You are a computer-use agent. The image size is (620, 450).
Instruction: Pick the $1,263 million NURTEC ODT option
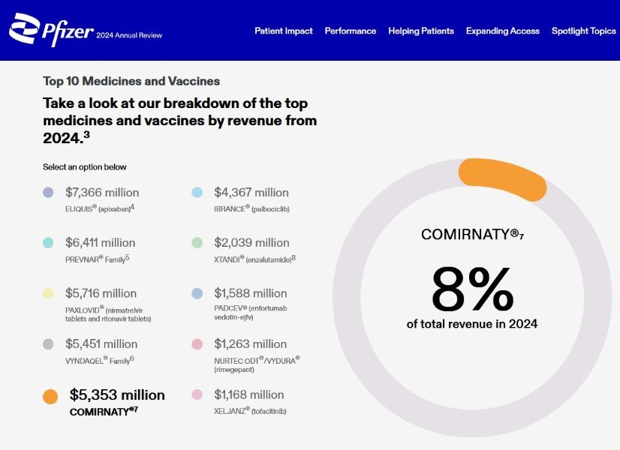pos(250,343)
